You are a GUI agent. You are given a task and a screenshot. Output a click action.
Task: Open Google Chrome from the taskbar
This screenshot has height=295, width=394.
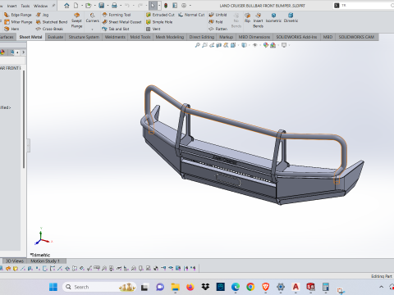pyautogui.click(x=250, y=287)
